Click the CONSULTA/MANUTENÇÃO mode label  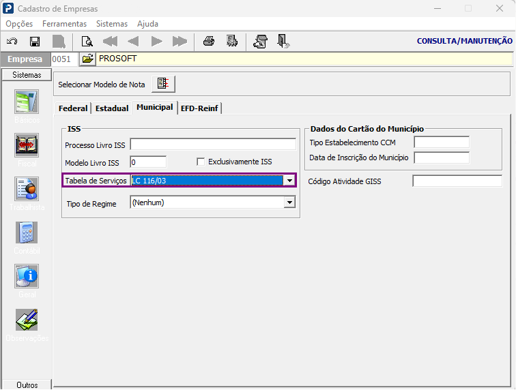[465, 41]
